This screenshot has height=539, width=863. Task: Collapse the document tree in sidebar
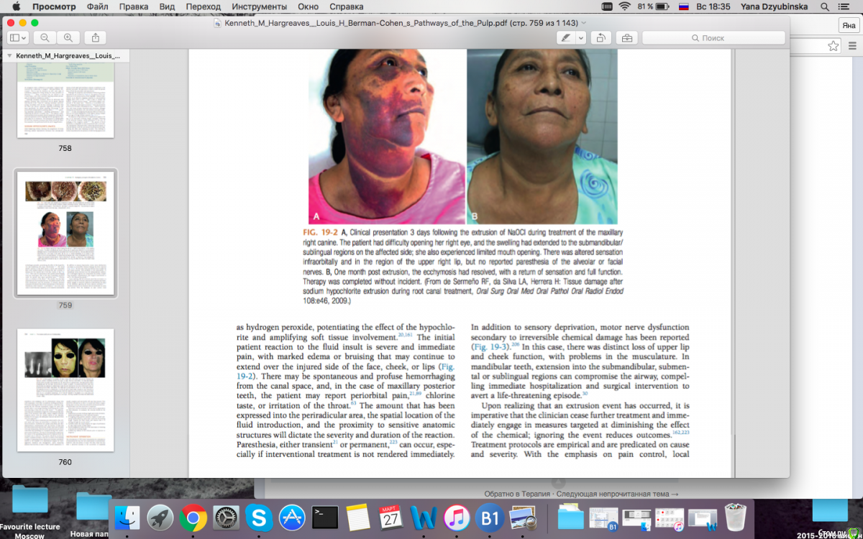[9, 55]
